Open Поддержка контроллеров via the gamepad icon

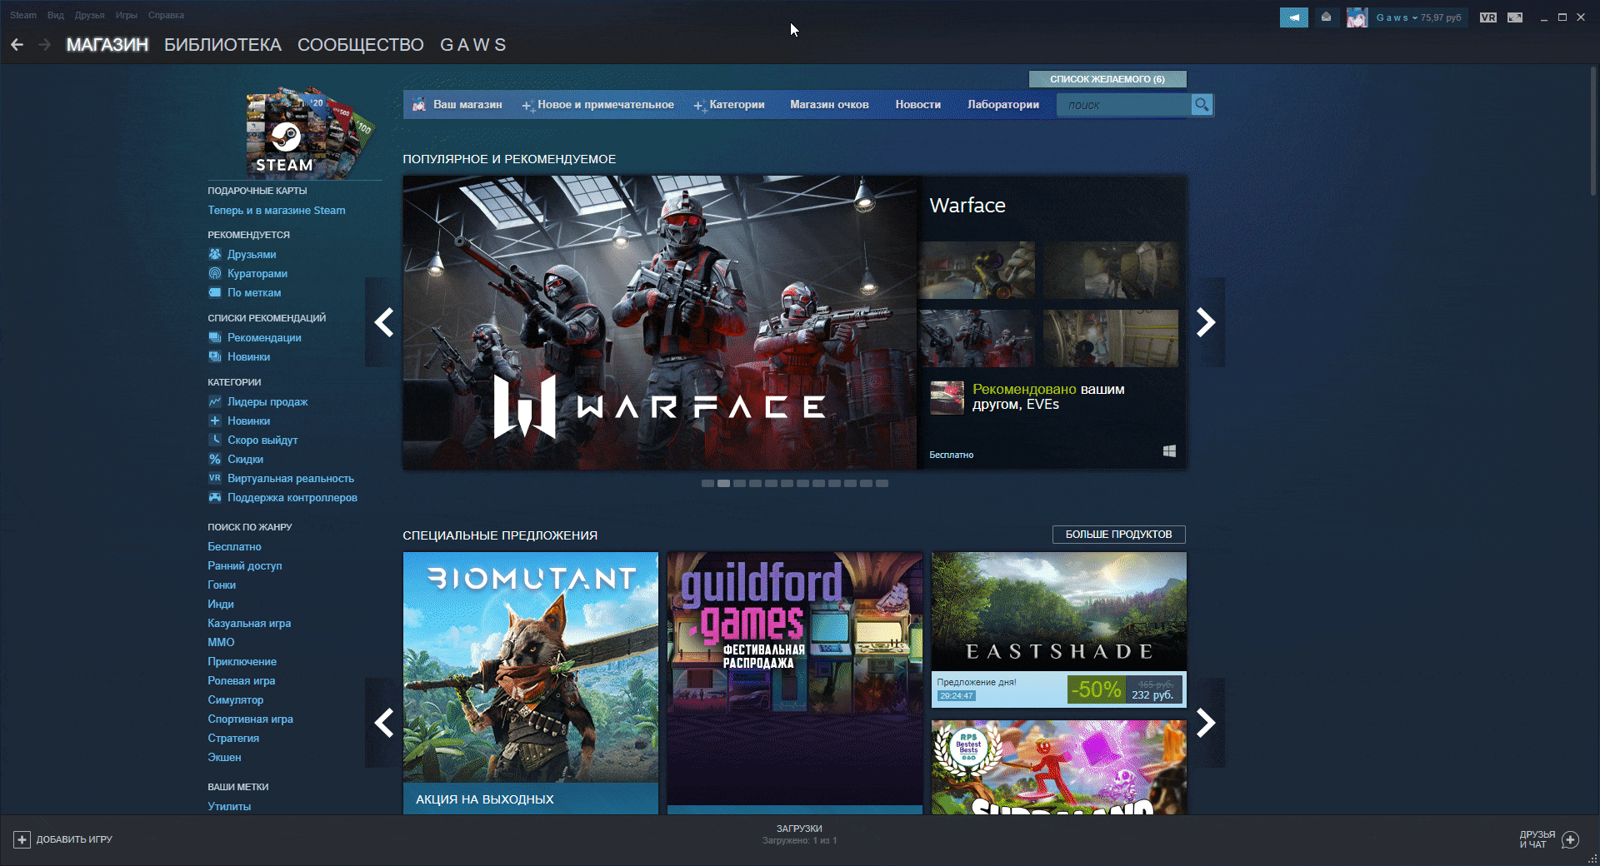pyautogui.click(x=215, y=497)
